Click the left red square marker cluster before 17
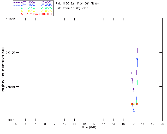The height and width of the screenshot is (134, 167). pos(133,104)
